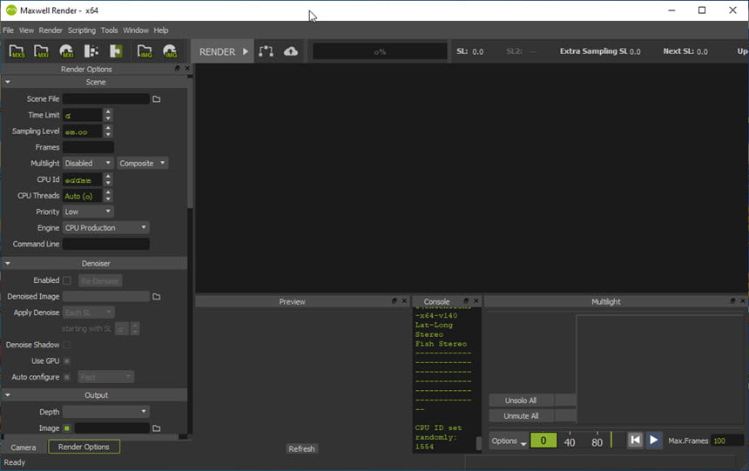Float the Multilight panel

click(732, 301)
